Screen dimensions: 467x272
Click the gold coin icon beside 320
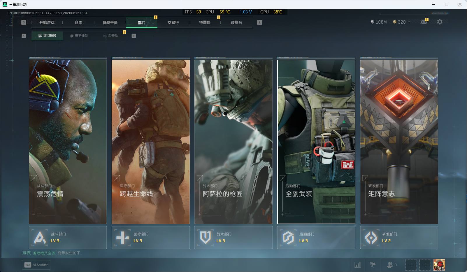[x=395, y=22]
